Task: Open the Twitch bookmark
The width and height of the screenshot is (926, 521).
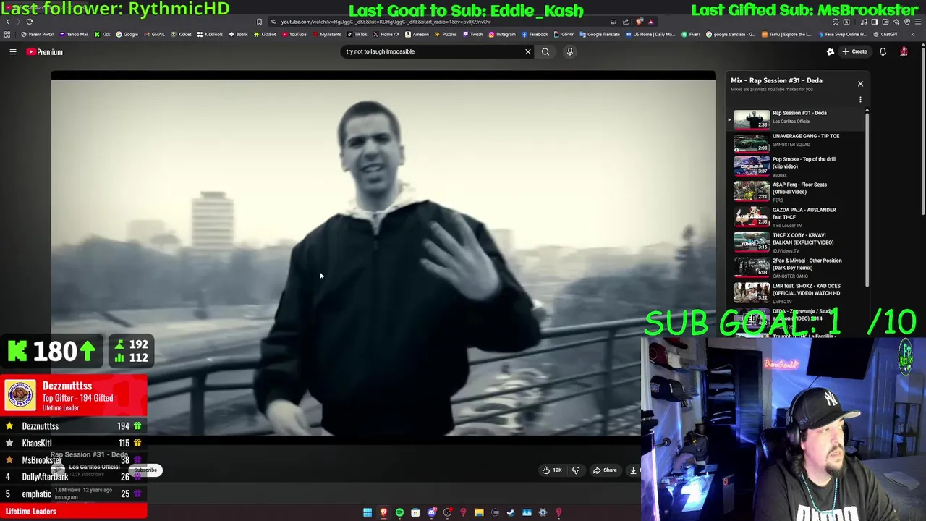Action: click(472, 34)
